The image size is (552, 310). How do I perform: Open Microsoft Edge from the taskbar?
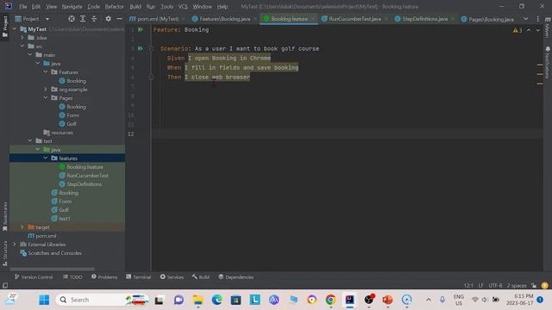pyautogui.click(x=216, y=300)
